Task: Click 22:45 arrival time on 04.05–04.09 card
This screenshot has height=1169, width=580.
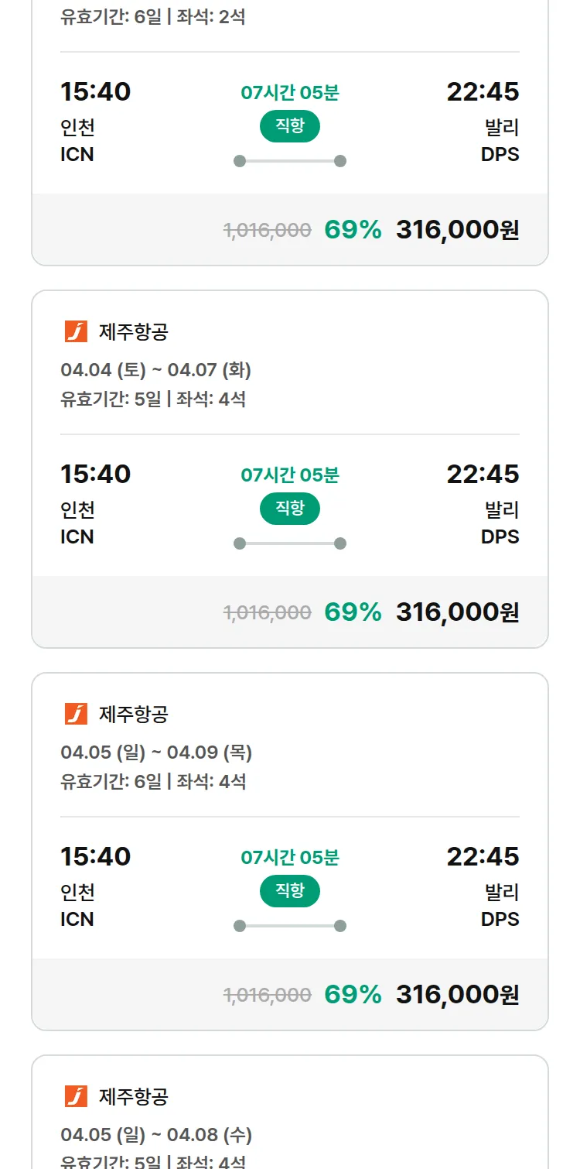Action: [x=483, y=856]
